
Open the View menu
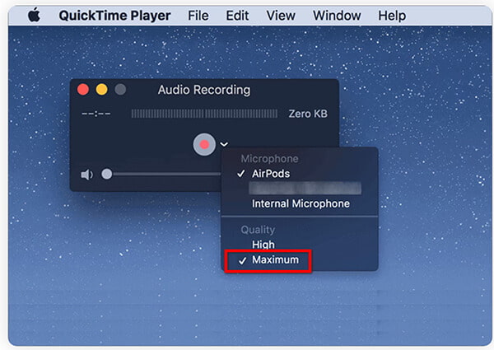[x=281, y=16]
